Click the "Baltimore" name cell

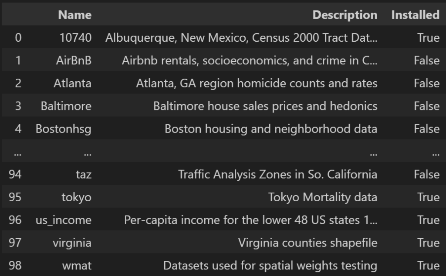pos(66,106)
